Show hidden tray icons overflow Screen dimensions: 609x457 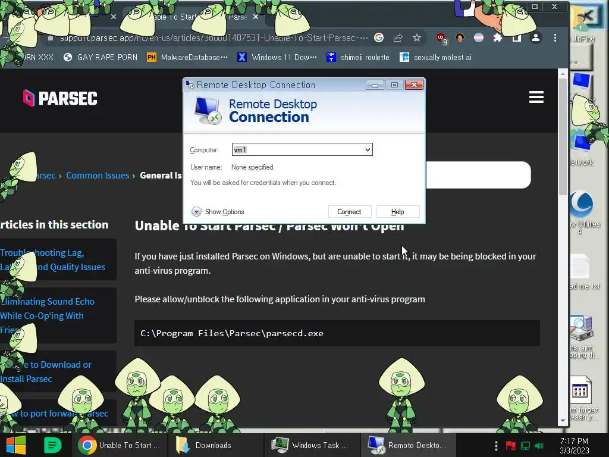[x=496, y=446]
